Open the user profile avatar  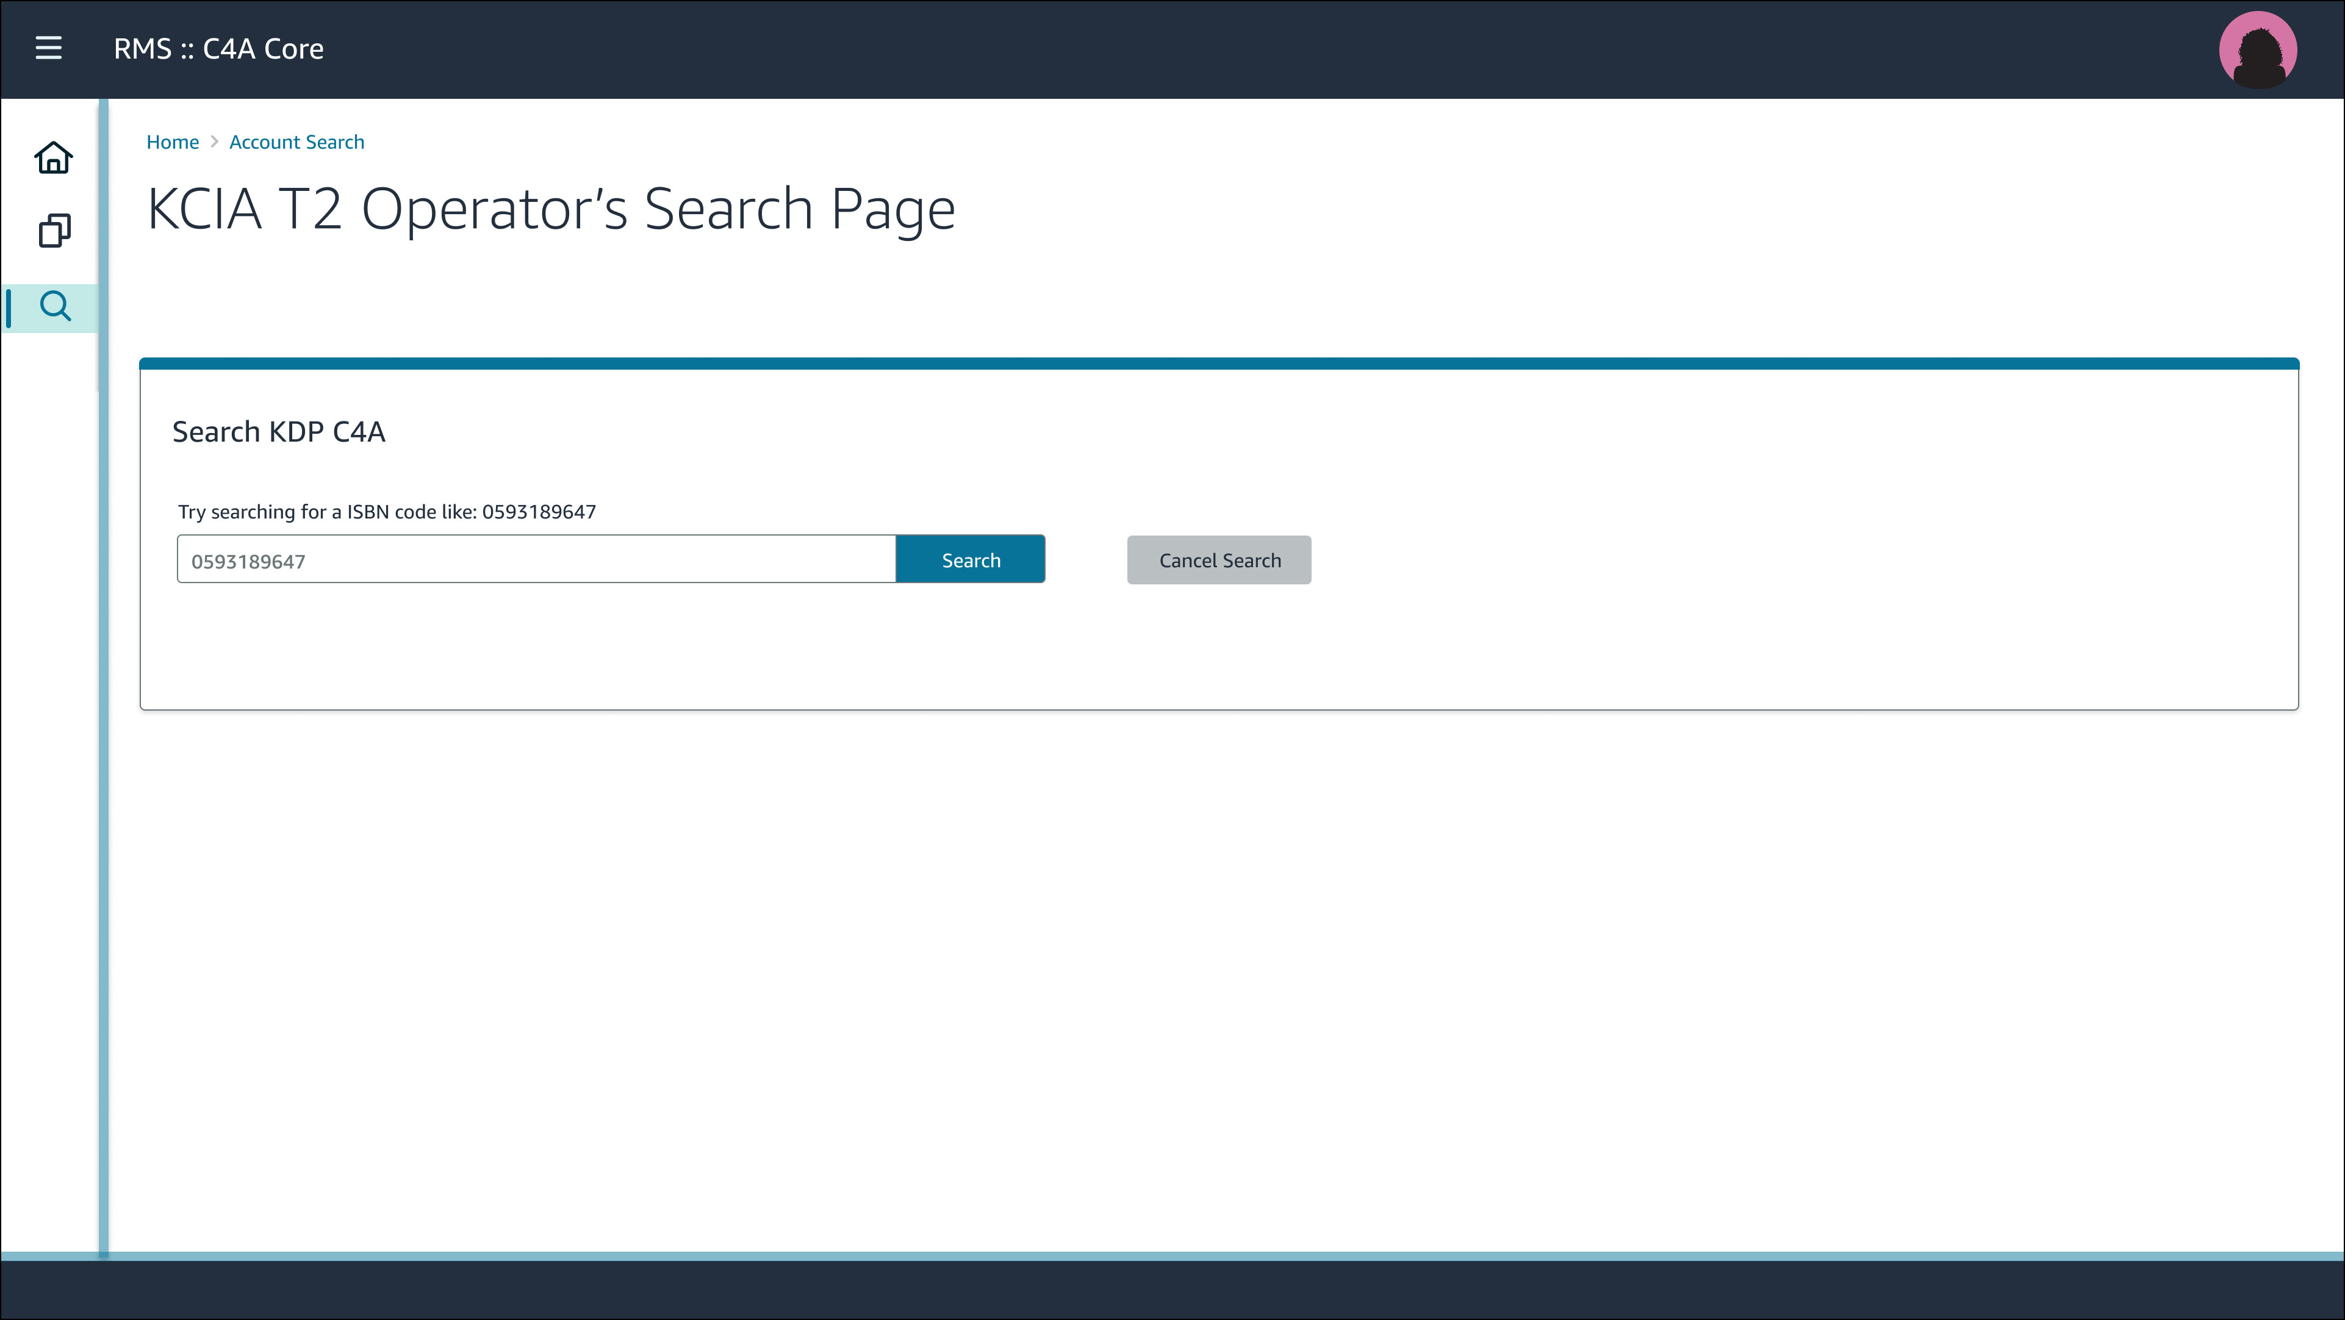pos(2258,49)
